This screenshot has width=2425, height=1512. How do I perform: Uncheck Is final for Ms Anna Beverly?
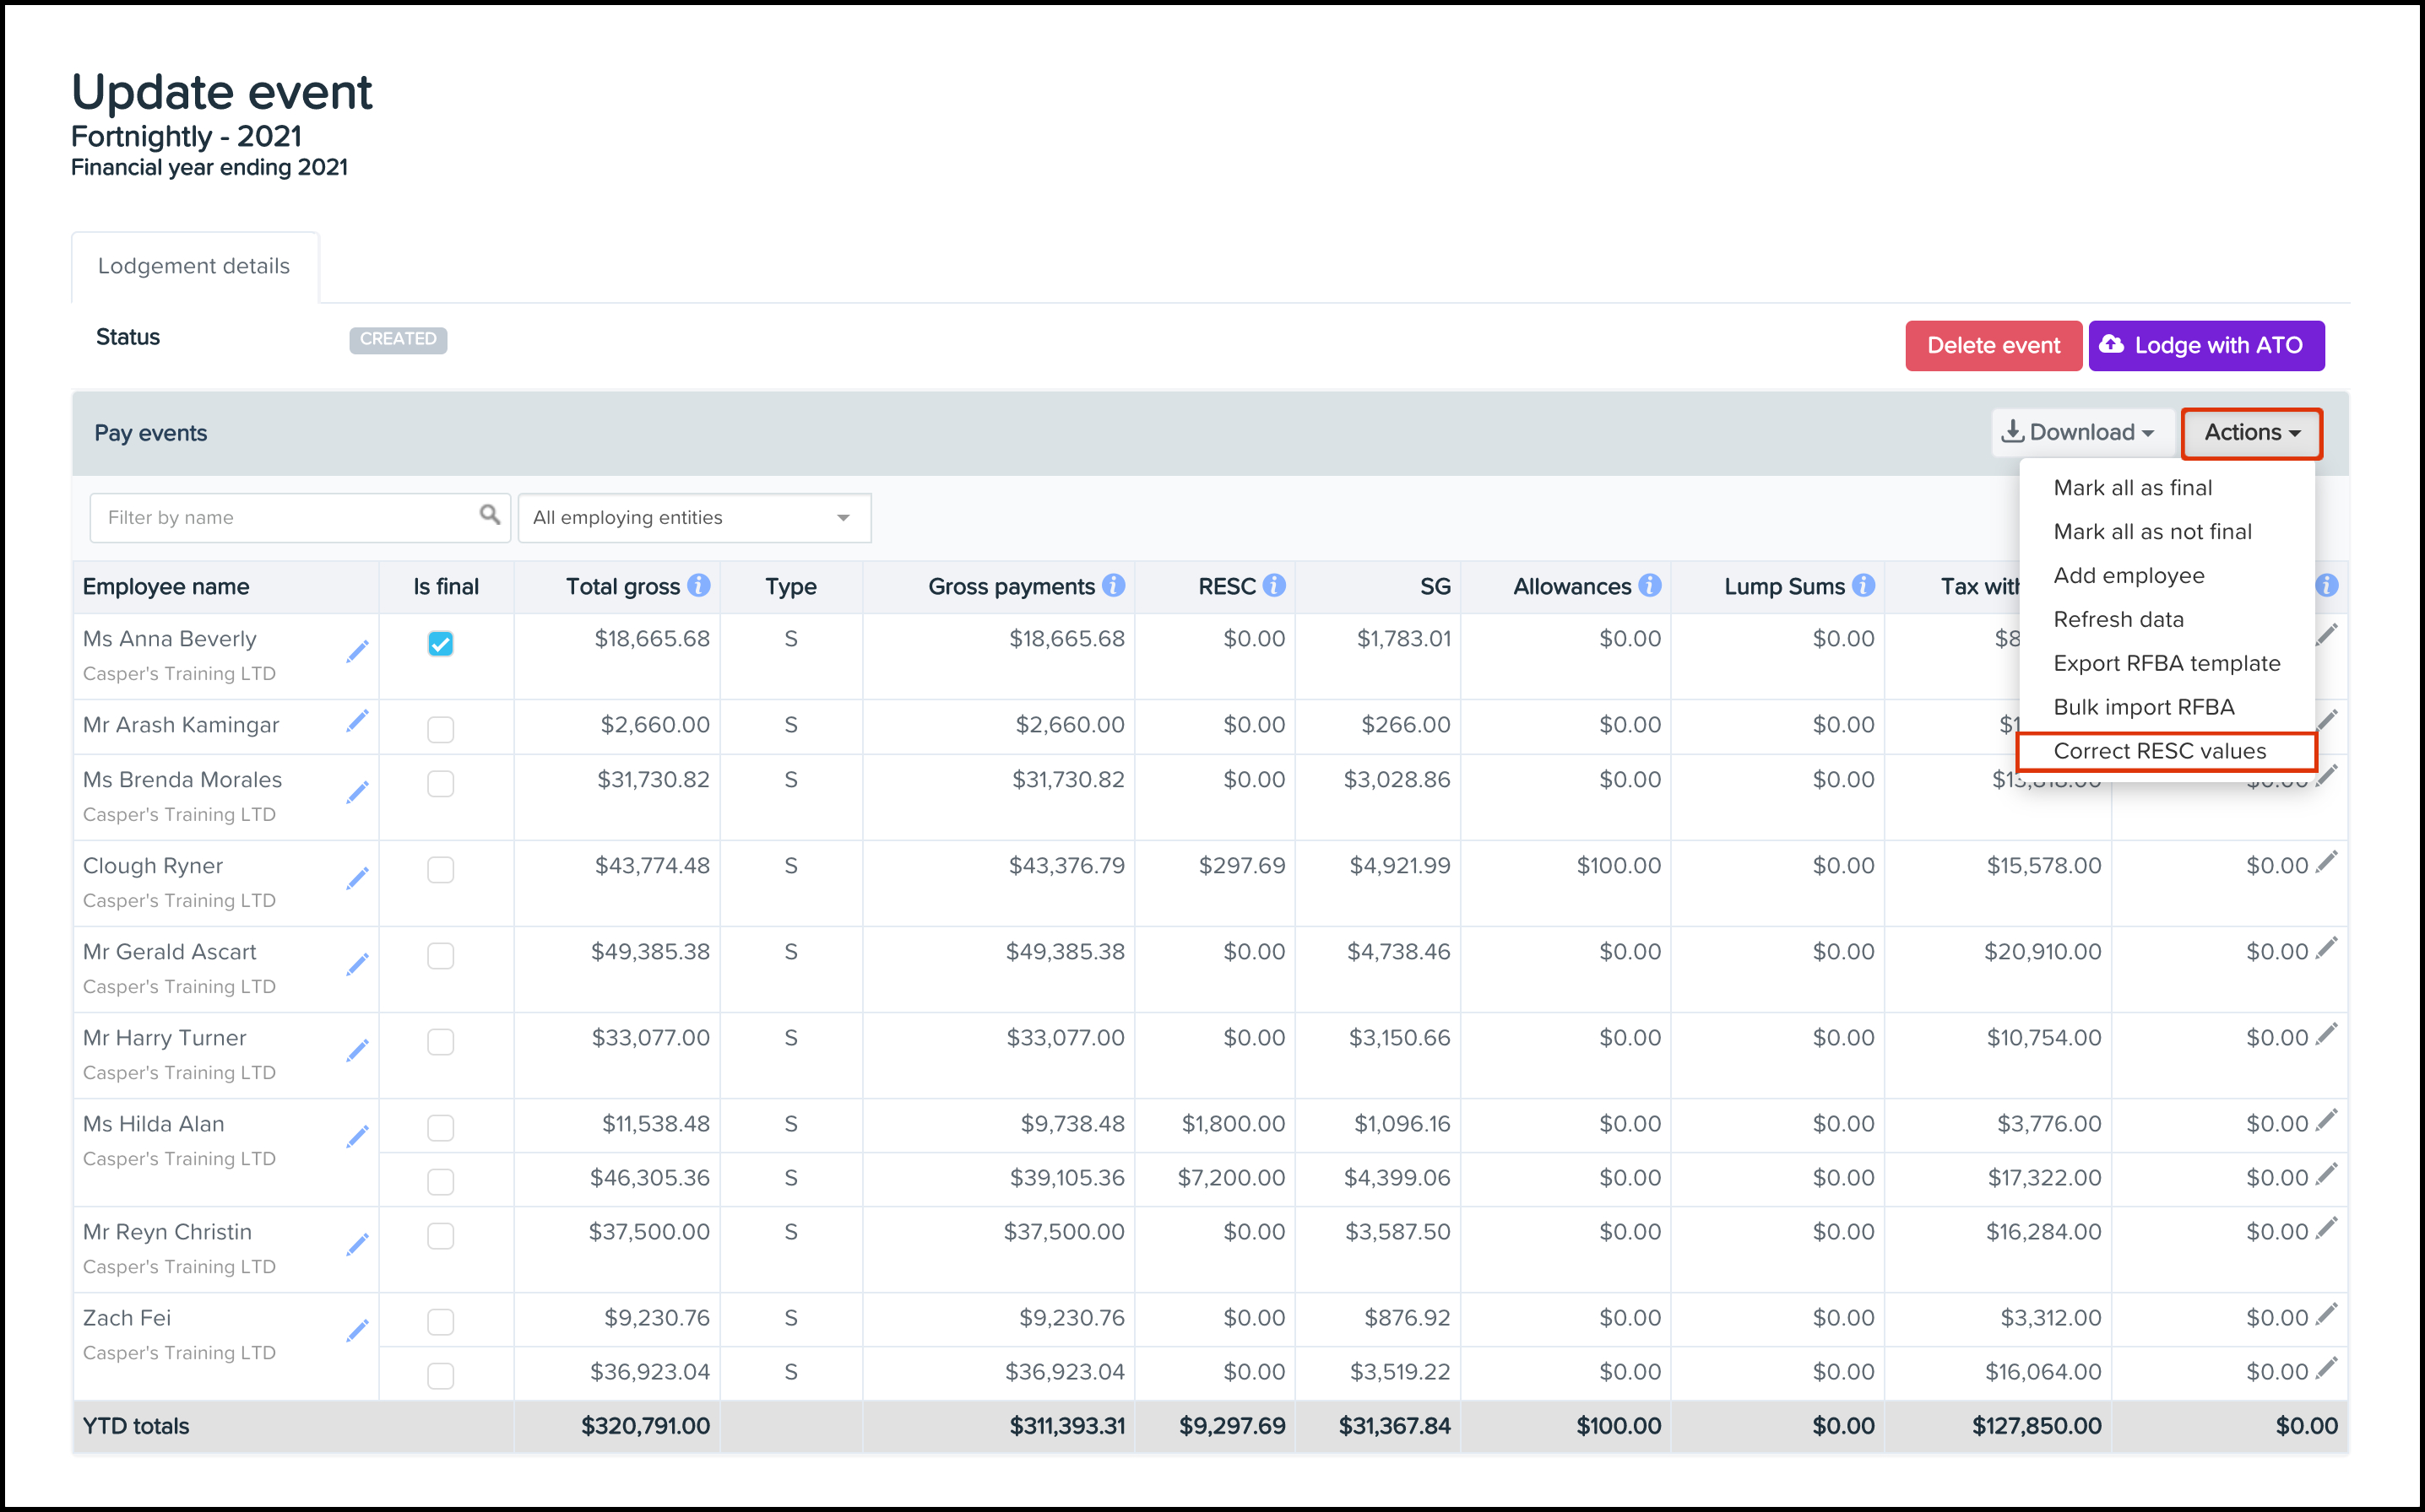tap(440, 643)
